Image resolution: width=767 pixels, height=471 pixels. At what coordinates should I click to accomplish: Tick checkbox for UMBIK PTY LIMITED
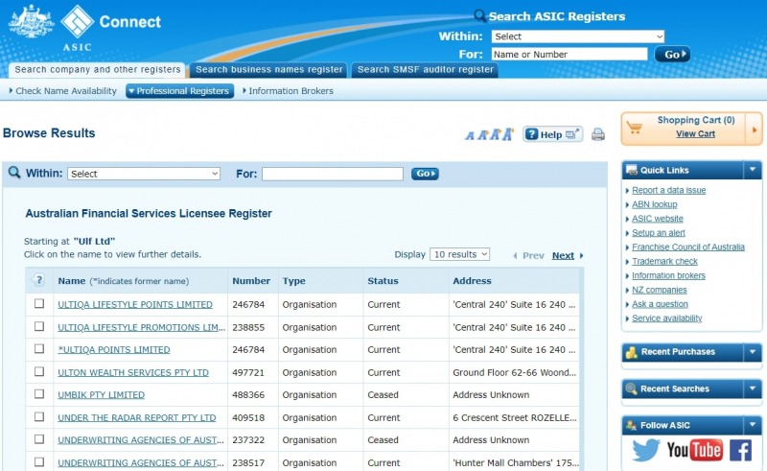click(39, 394)
